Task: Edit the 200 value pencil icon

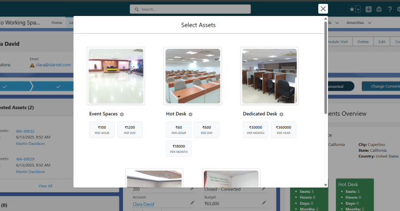Action: (x=192, y=189)
